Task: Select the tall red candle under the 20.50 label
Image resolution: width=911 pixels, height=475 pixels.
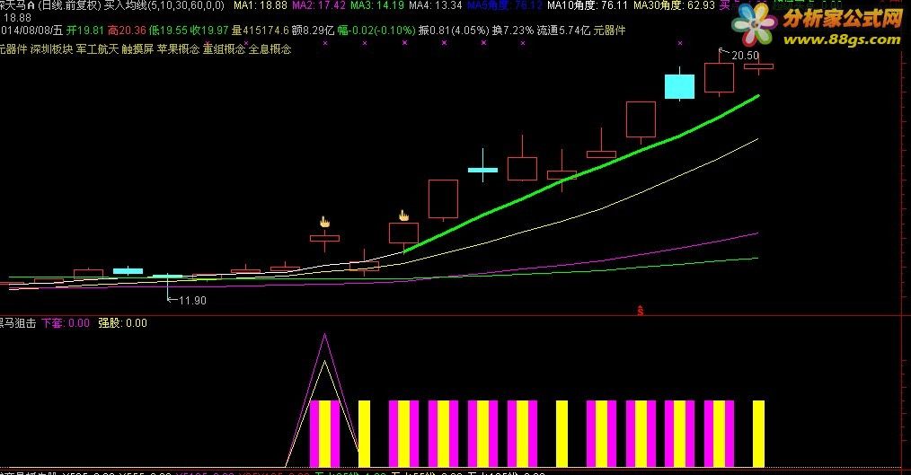Action: pos(720,78)
